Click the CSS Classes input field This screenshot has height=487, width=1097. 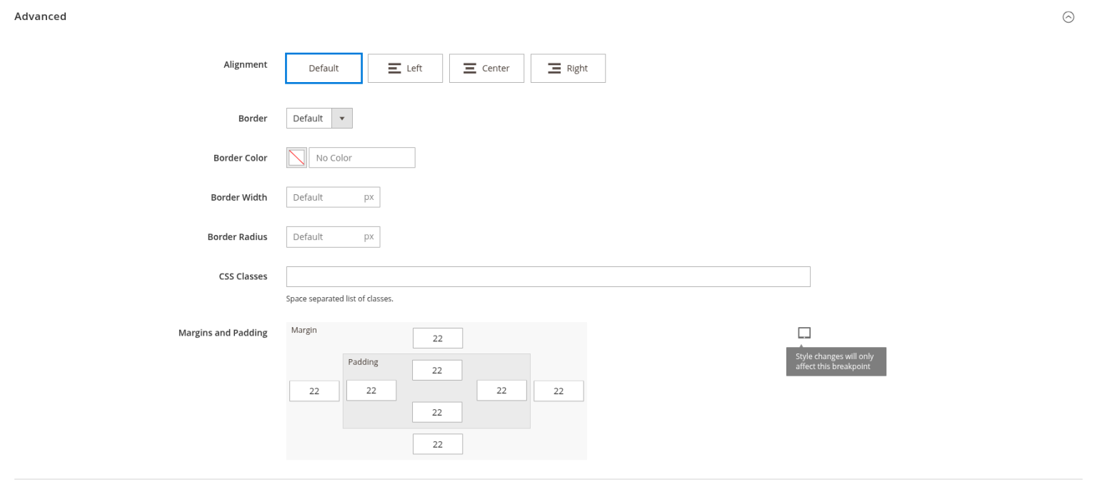[x=548, y=276]
